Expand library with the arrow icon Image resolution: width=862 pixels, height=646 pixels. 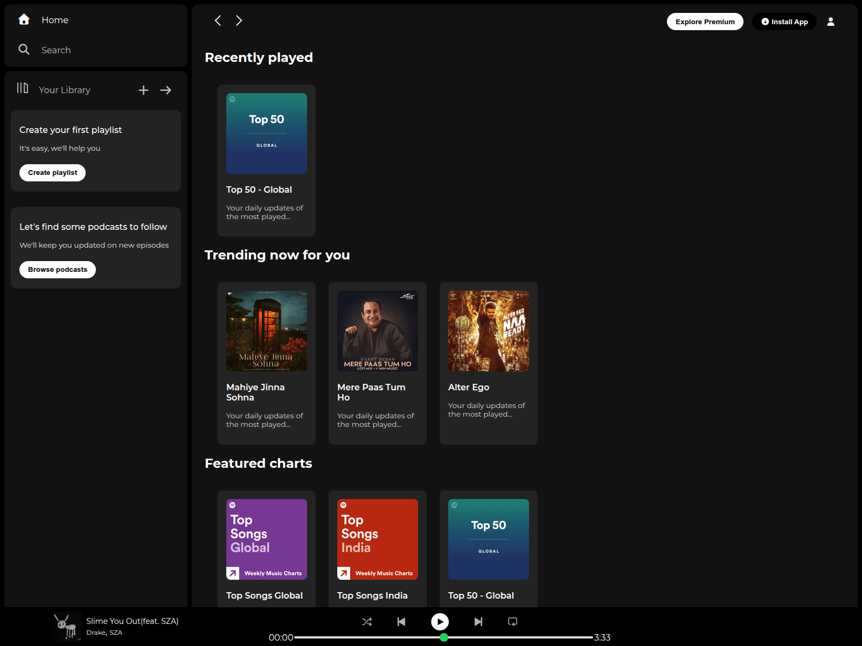click(x=166, y=90)
